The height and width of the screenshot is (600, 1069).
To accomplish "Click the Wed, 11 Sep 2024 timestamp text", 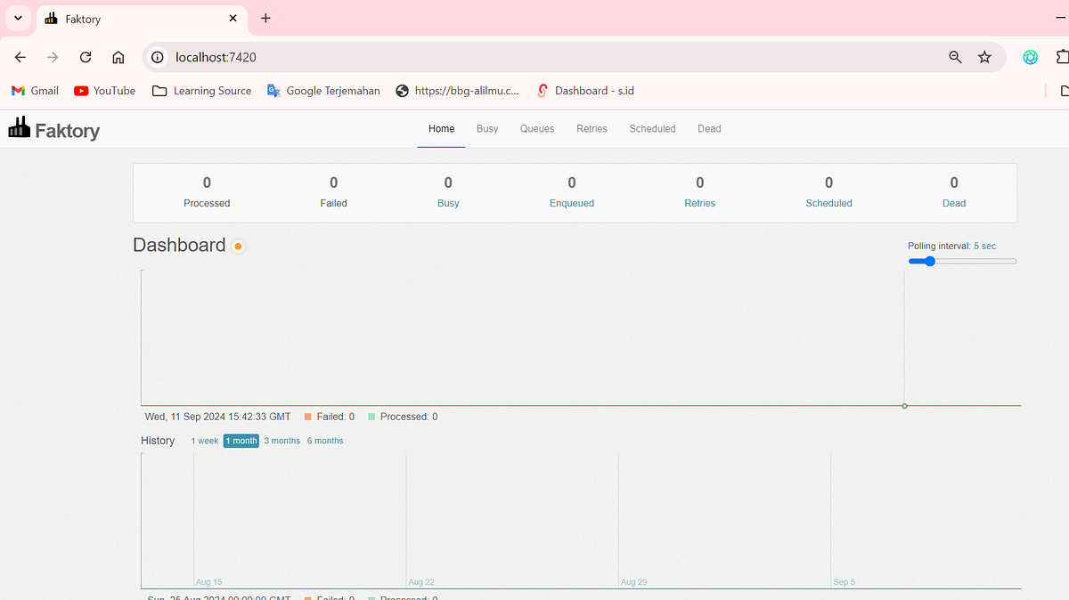I will (x=218, y=417).
